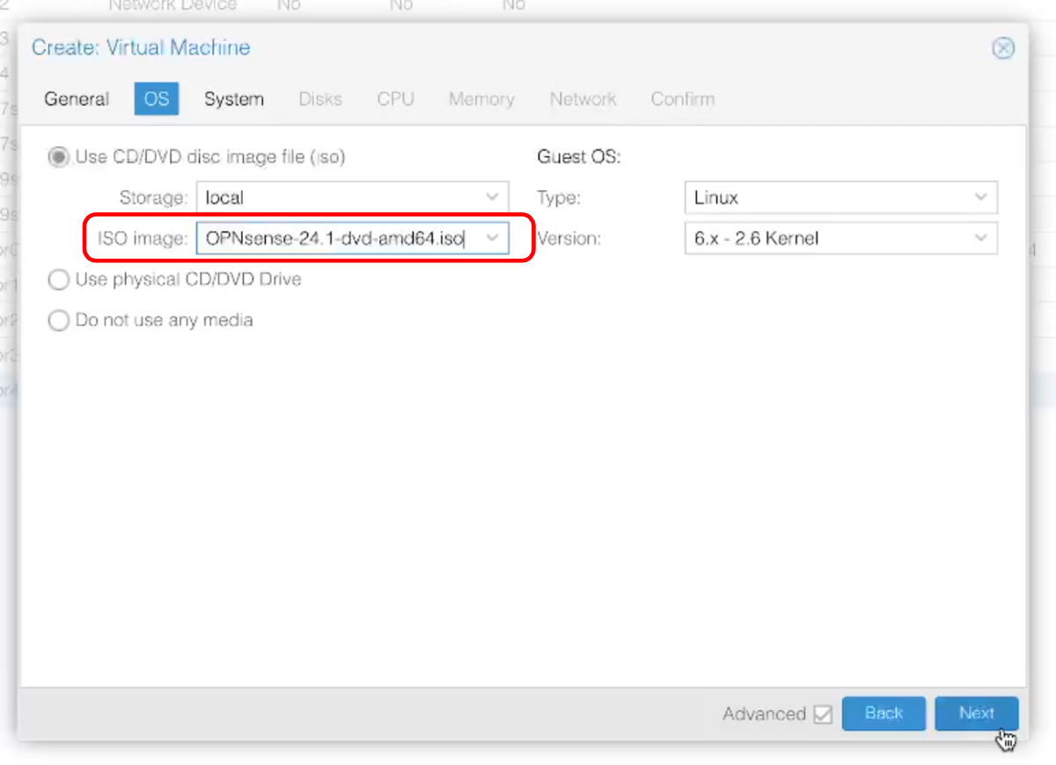Choose 'Do not use any media'

58,320
